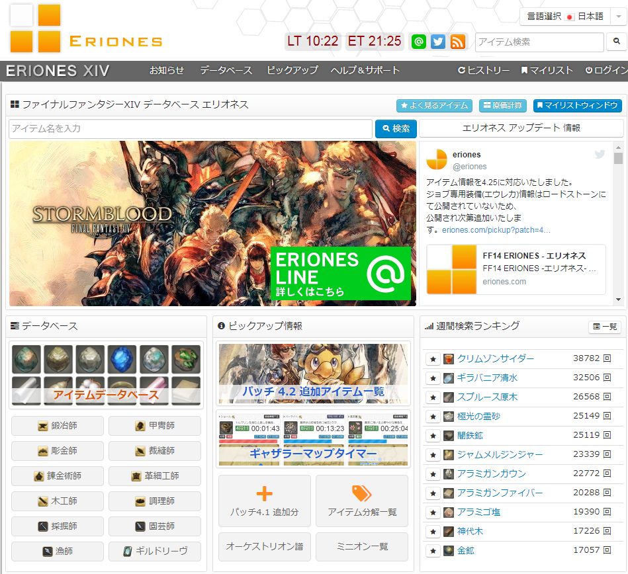
Task: Click the アイテム分解一覧 tag tile
Action: click(362, 501)
